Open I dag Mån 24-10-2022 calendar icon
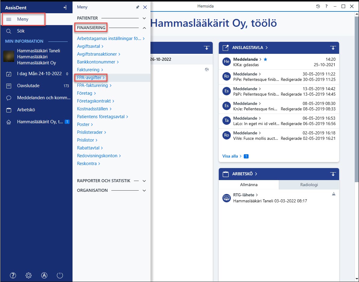 [9, 74]
